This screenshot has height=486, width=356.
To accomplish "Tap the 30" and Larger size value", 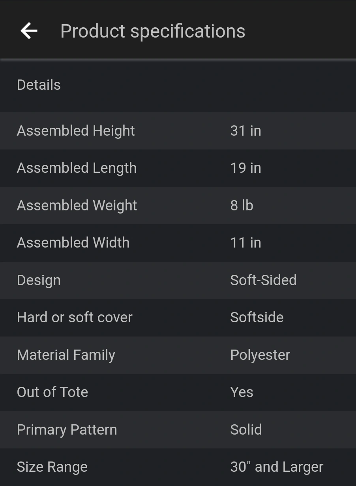I will coord(277,467).
